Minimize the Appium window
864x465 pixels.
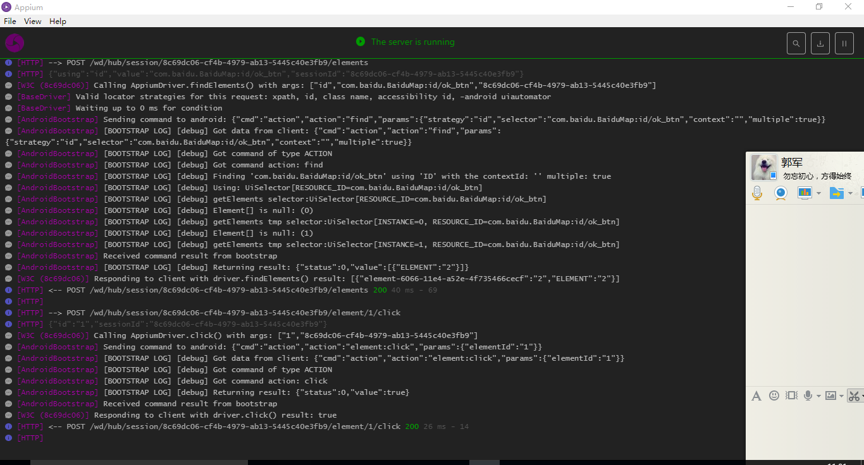pyautogui.click(x=791, y=6)
